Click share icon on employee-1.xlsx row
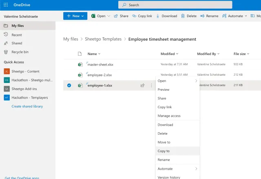261x179 pixels. 142,85
